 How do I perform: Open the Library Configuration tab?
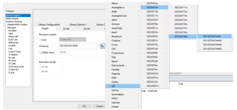49,25
